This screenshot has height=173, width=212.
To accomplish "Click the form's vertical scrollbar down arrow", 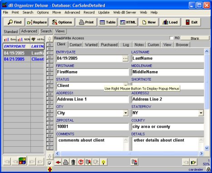I will (x=207, y=148).
